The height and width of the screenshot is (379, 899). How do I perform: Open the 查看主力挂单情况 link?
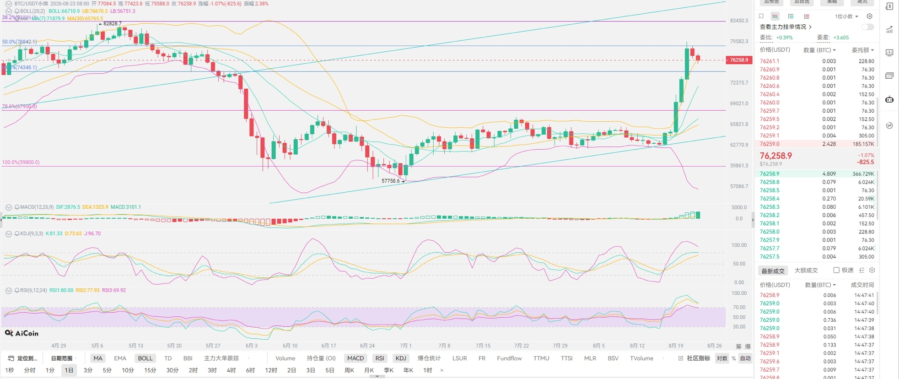tap(786, 27)
